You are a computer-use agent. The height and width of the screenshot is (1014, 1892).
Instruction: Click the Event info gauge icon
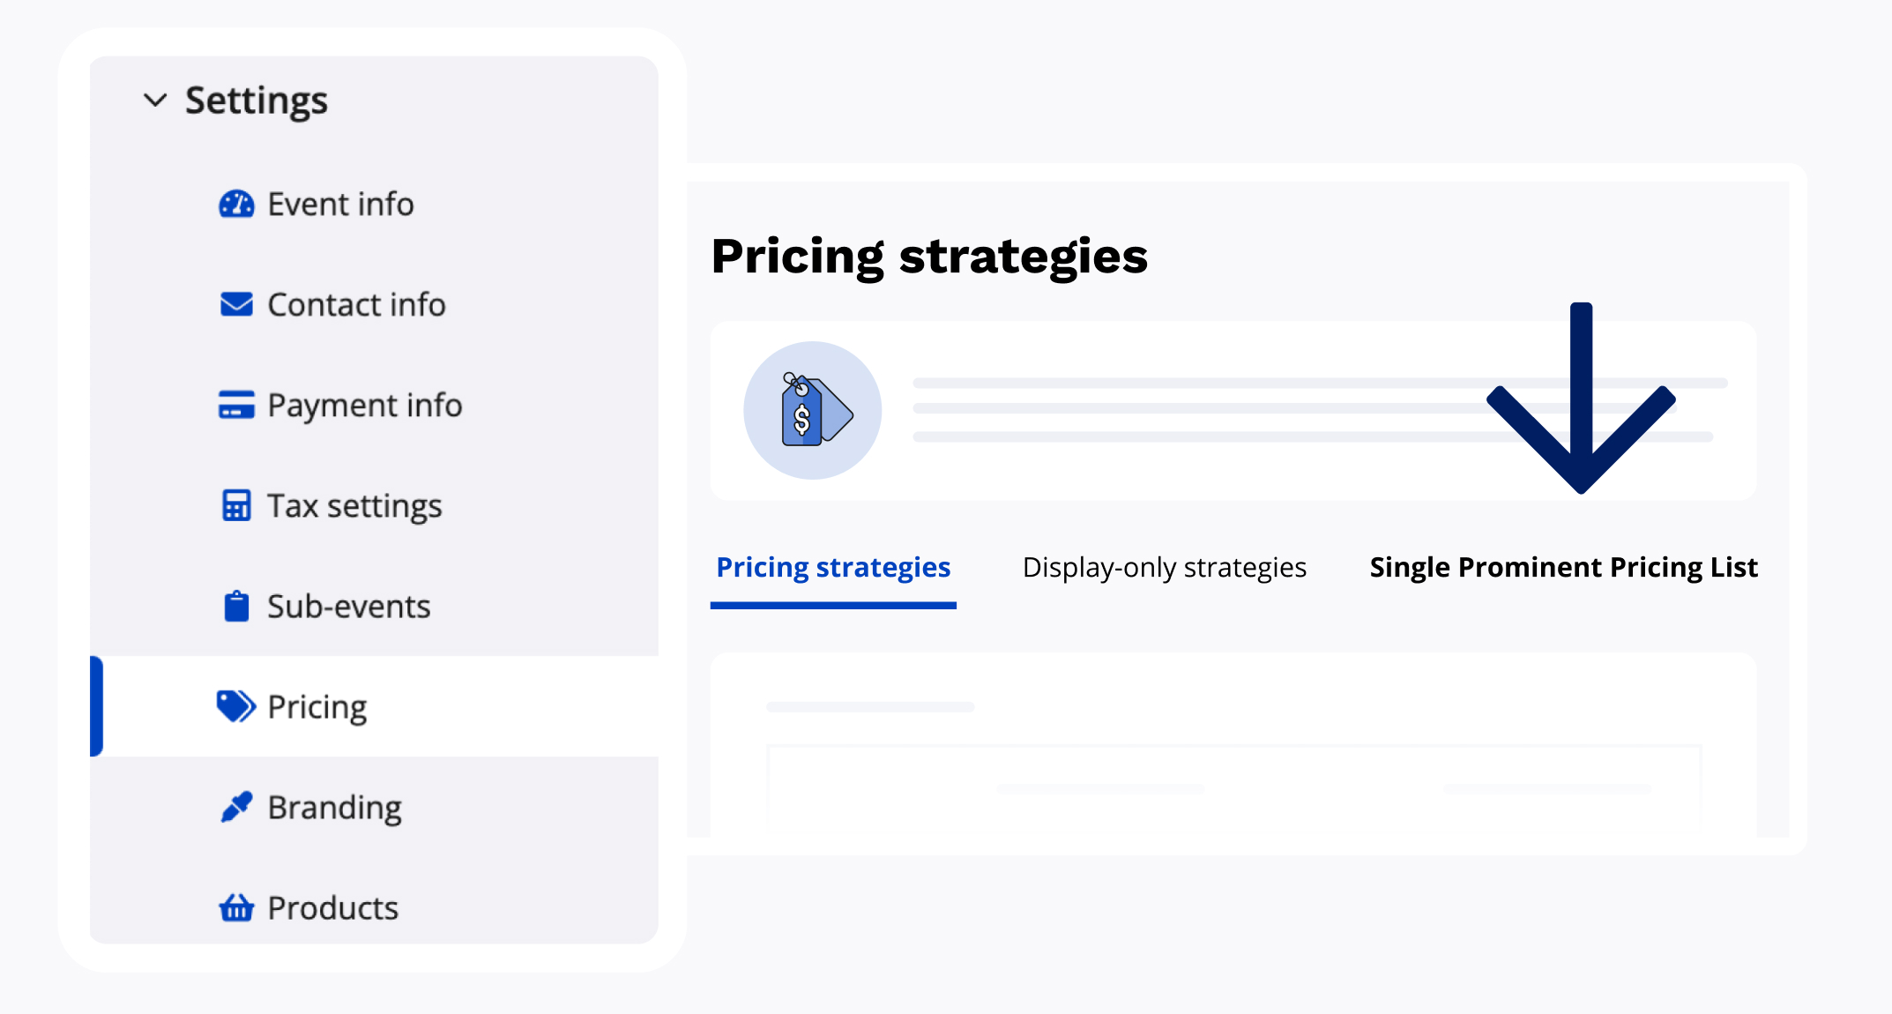(x=236, y=205)
